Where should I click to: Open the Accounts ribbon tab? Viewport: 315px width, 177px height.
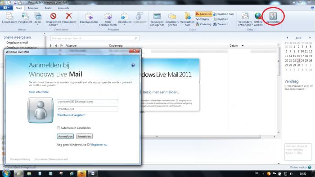(63, 8)
